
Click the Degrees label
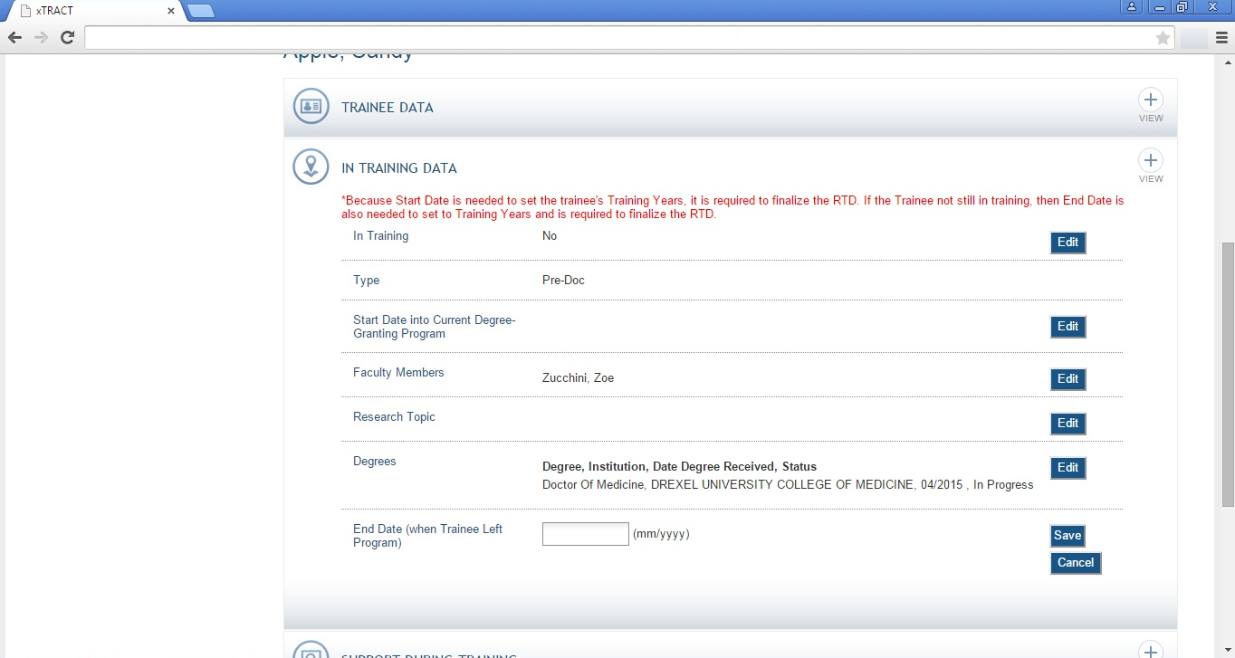click(375, 461)
